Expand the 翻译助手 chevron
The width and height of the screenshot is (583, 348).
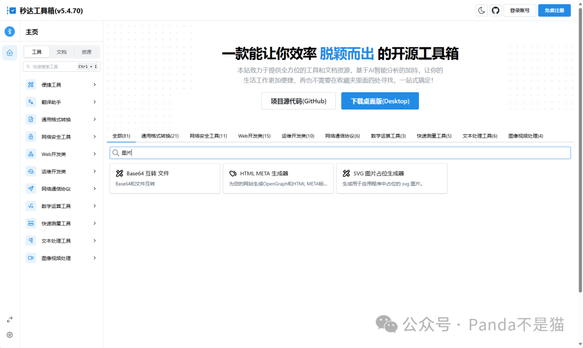95,102
